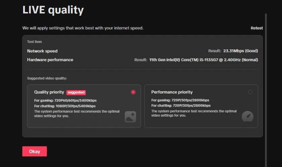Click the Okay button

click(x=35, y=151)
